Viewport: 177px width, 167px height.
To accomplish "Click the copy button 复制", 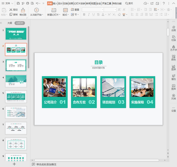I will pos(14,15).
